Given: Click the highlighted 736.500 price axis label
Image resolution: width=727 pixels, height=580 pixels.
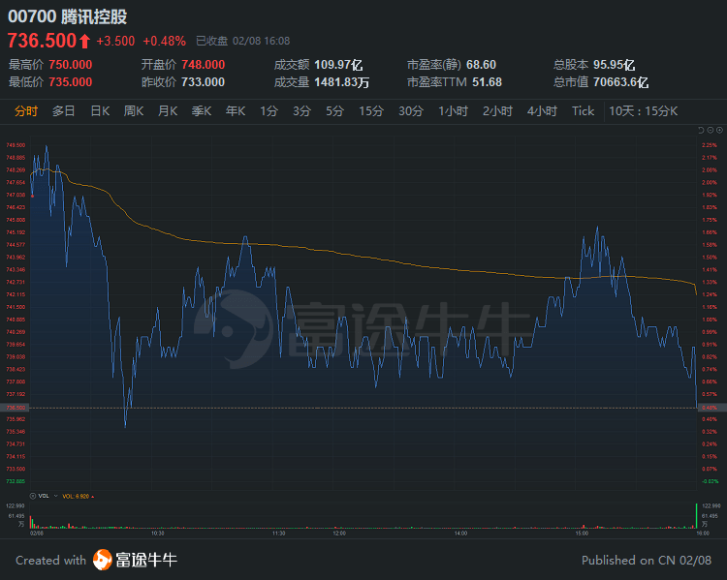Looking at the screenshot, I should click(15, 408).
